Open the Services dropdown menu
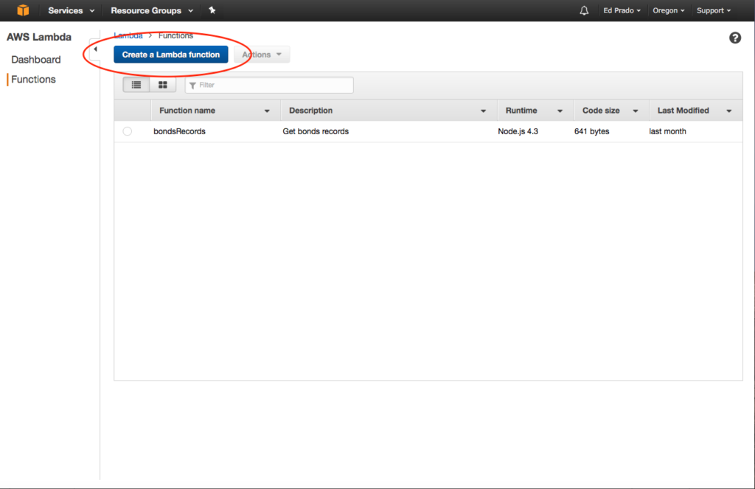This screenshot has width=755, height=489. (x=72, y=10)
